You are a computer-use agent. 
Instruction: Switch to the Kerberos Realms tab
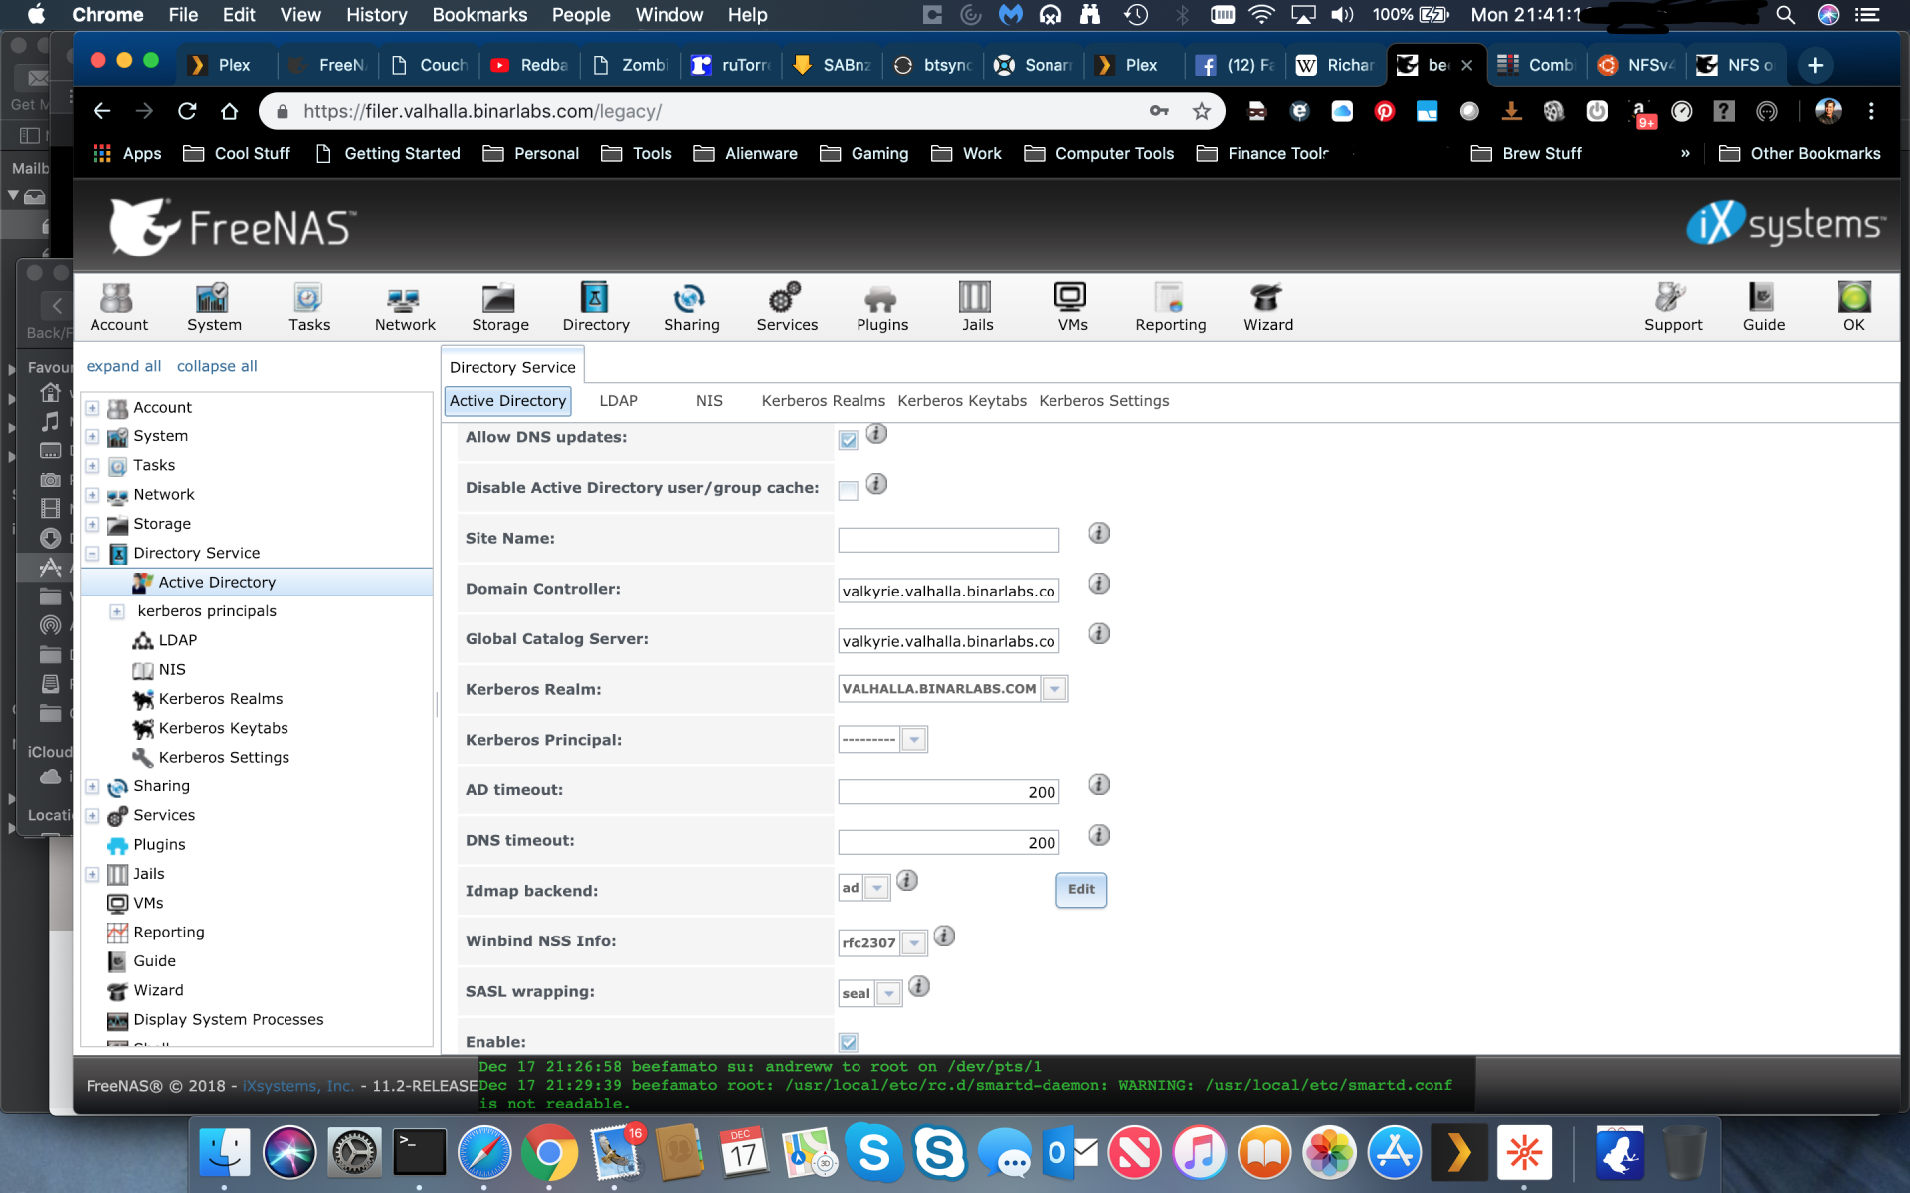[x=823, y=401]
